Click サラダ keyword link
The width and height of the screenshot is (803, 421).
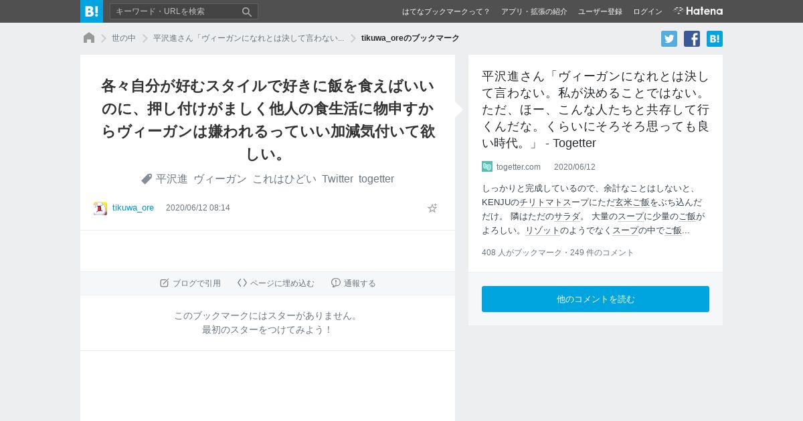566,217
